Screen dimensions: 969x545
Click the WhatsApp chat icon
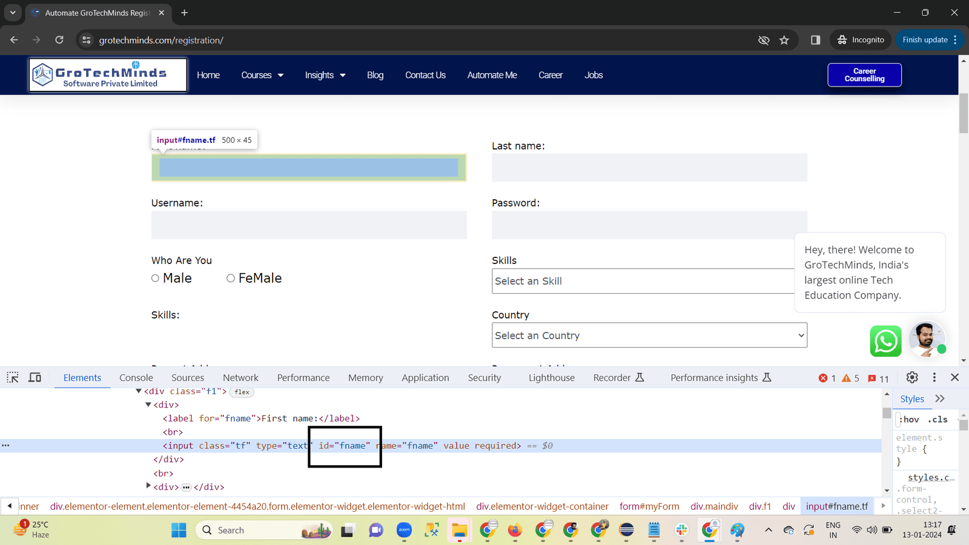pyautogui.click(x=885, y=341)
